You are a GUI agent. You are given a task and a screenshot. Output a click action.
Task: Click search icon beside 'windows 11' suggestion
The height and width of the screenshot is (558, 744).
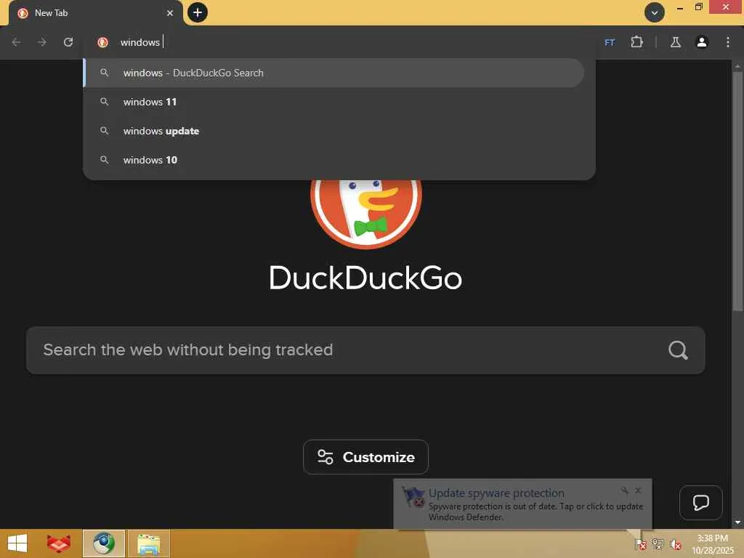pyautogui.click(x=105, y=102)
